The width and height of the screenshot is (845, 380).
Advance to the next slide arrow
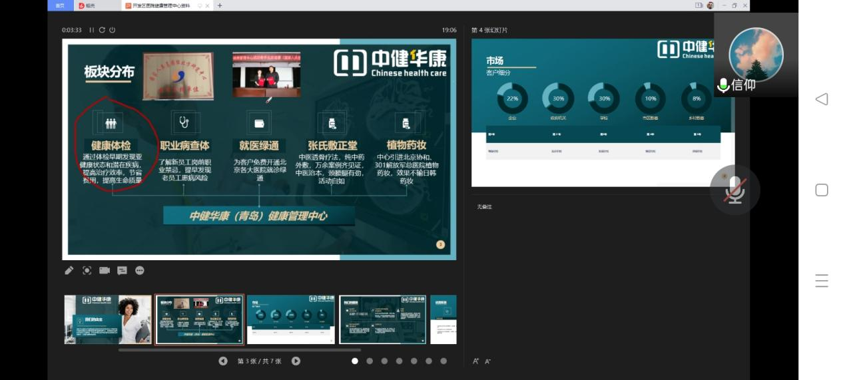(x=296, y=361)
